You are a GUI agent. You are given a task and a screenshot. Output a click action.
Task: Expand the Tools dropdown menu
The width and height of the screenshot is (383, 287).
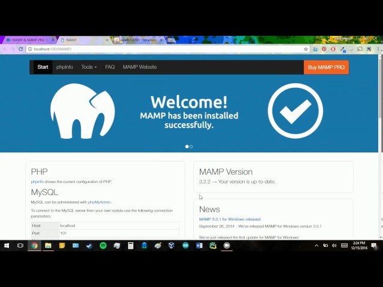click(89, 67)
